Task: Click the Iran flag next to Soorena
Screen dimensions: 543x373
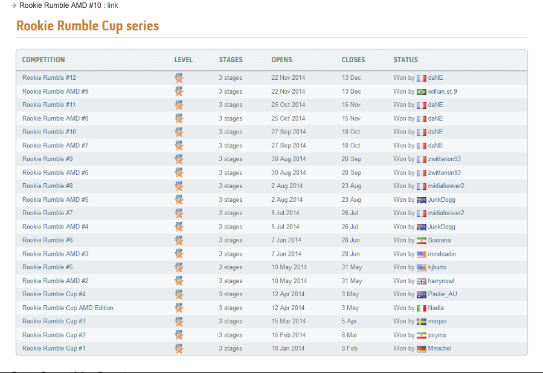Action: tap(421, 241)
